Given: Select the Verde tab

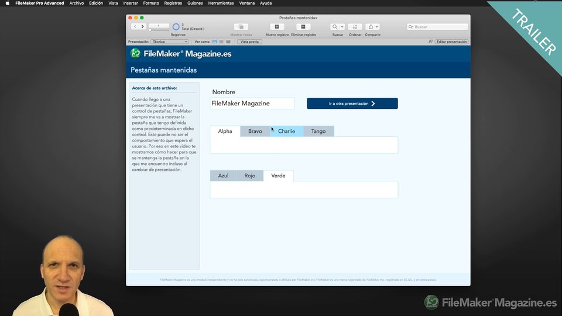Looking at the screenshot, I should tap(279, 176).
